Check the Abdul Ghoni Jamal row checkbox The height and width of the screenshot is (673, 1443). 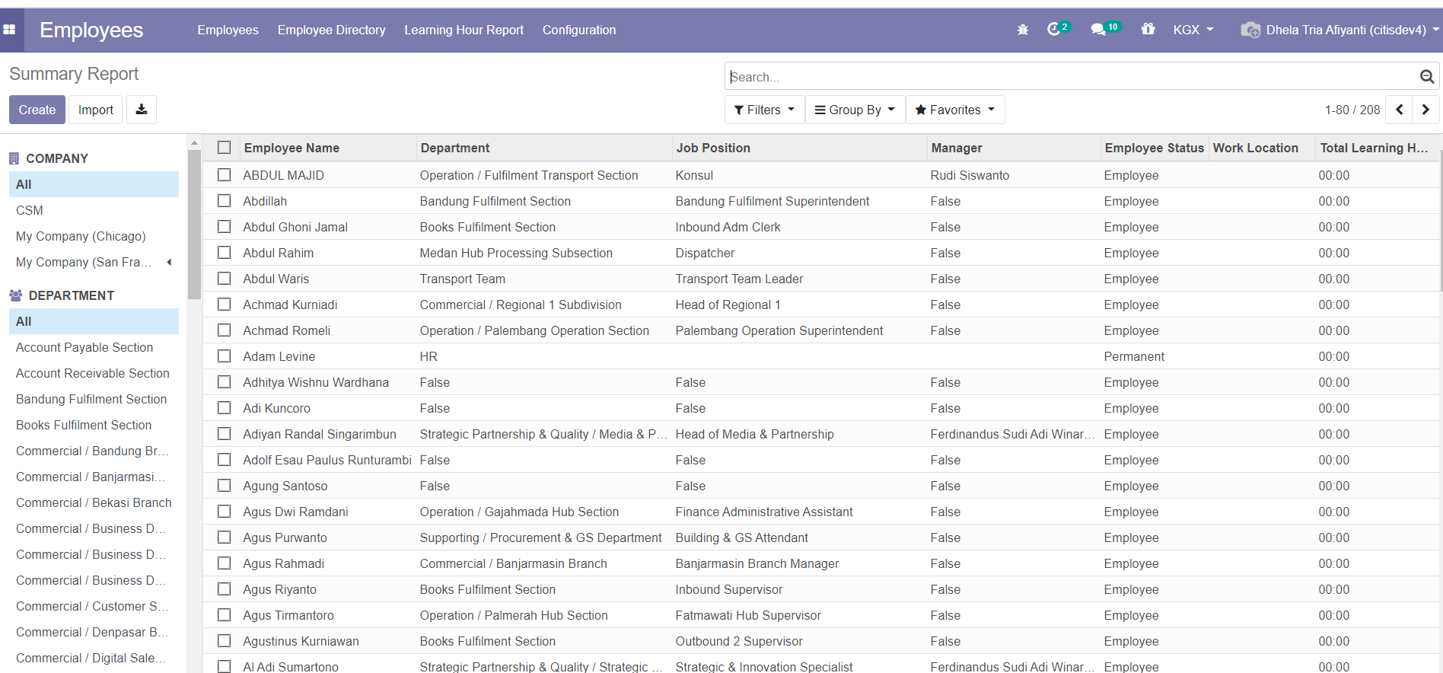point(224,226)
